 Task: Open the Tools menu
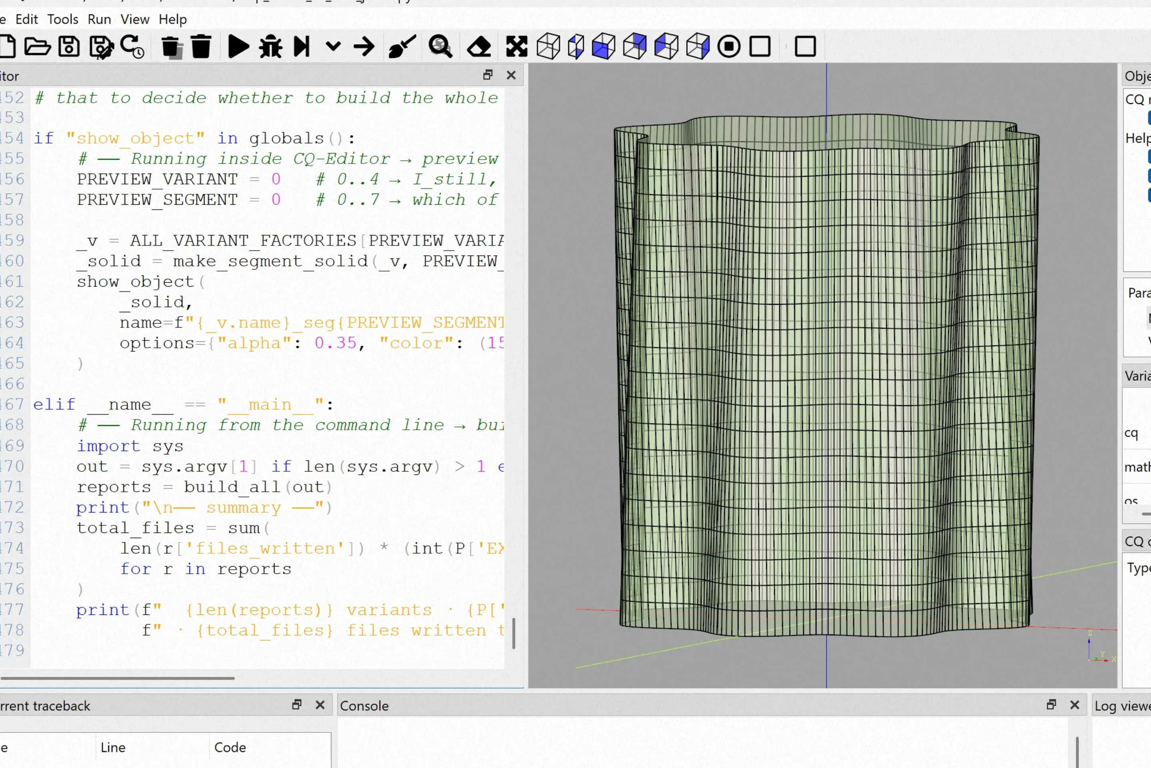(x=63, y=19)
